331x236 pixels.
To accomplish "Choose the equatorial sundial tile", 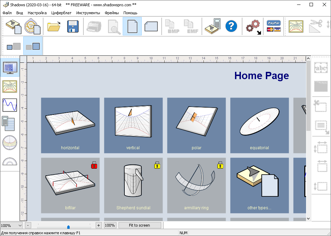I will tap(259, 125).
